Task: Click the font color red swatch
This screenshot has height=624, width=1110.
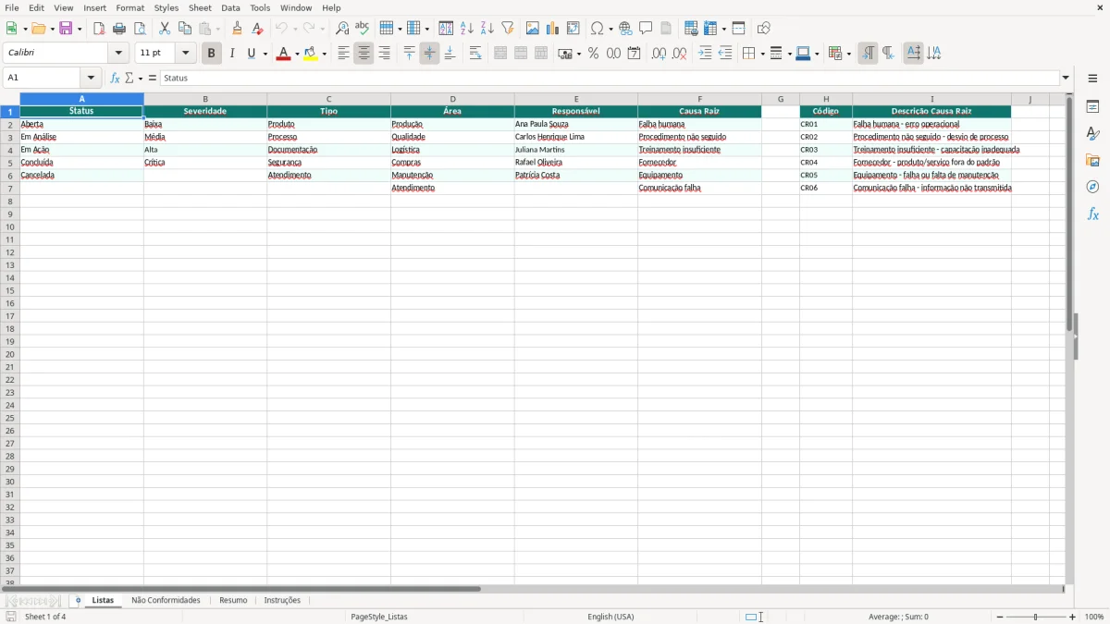Action: click(283, 54)
